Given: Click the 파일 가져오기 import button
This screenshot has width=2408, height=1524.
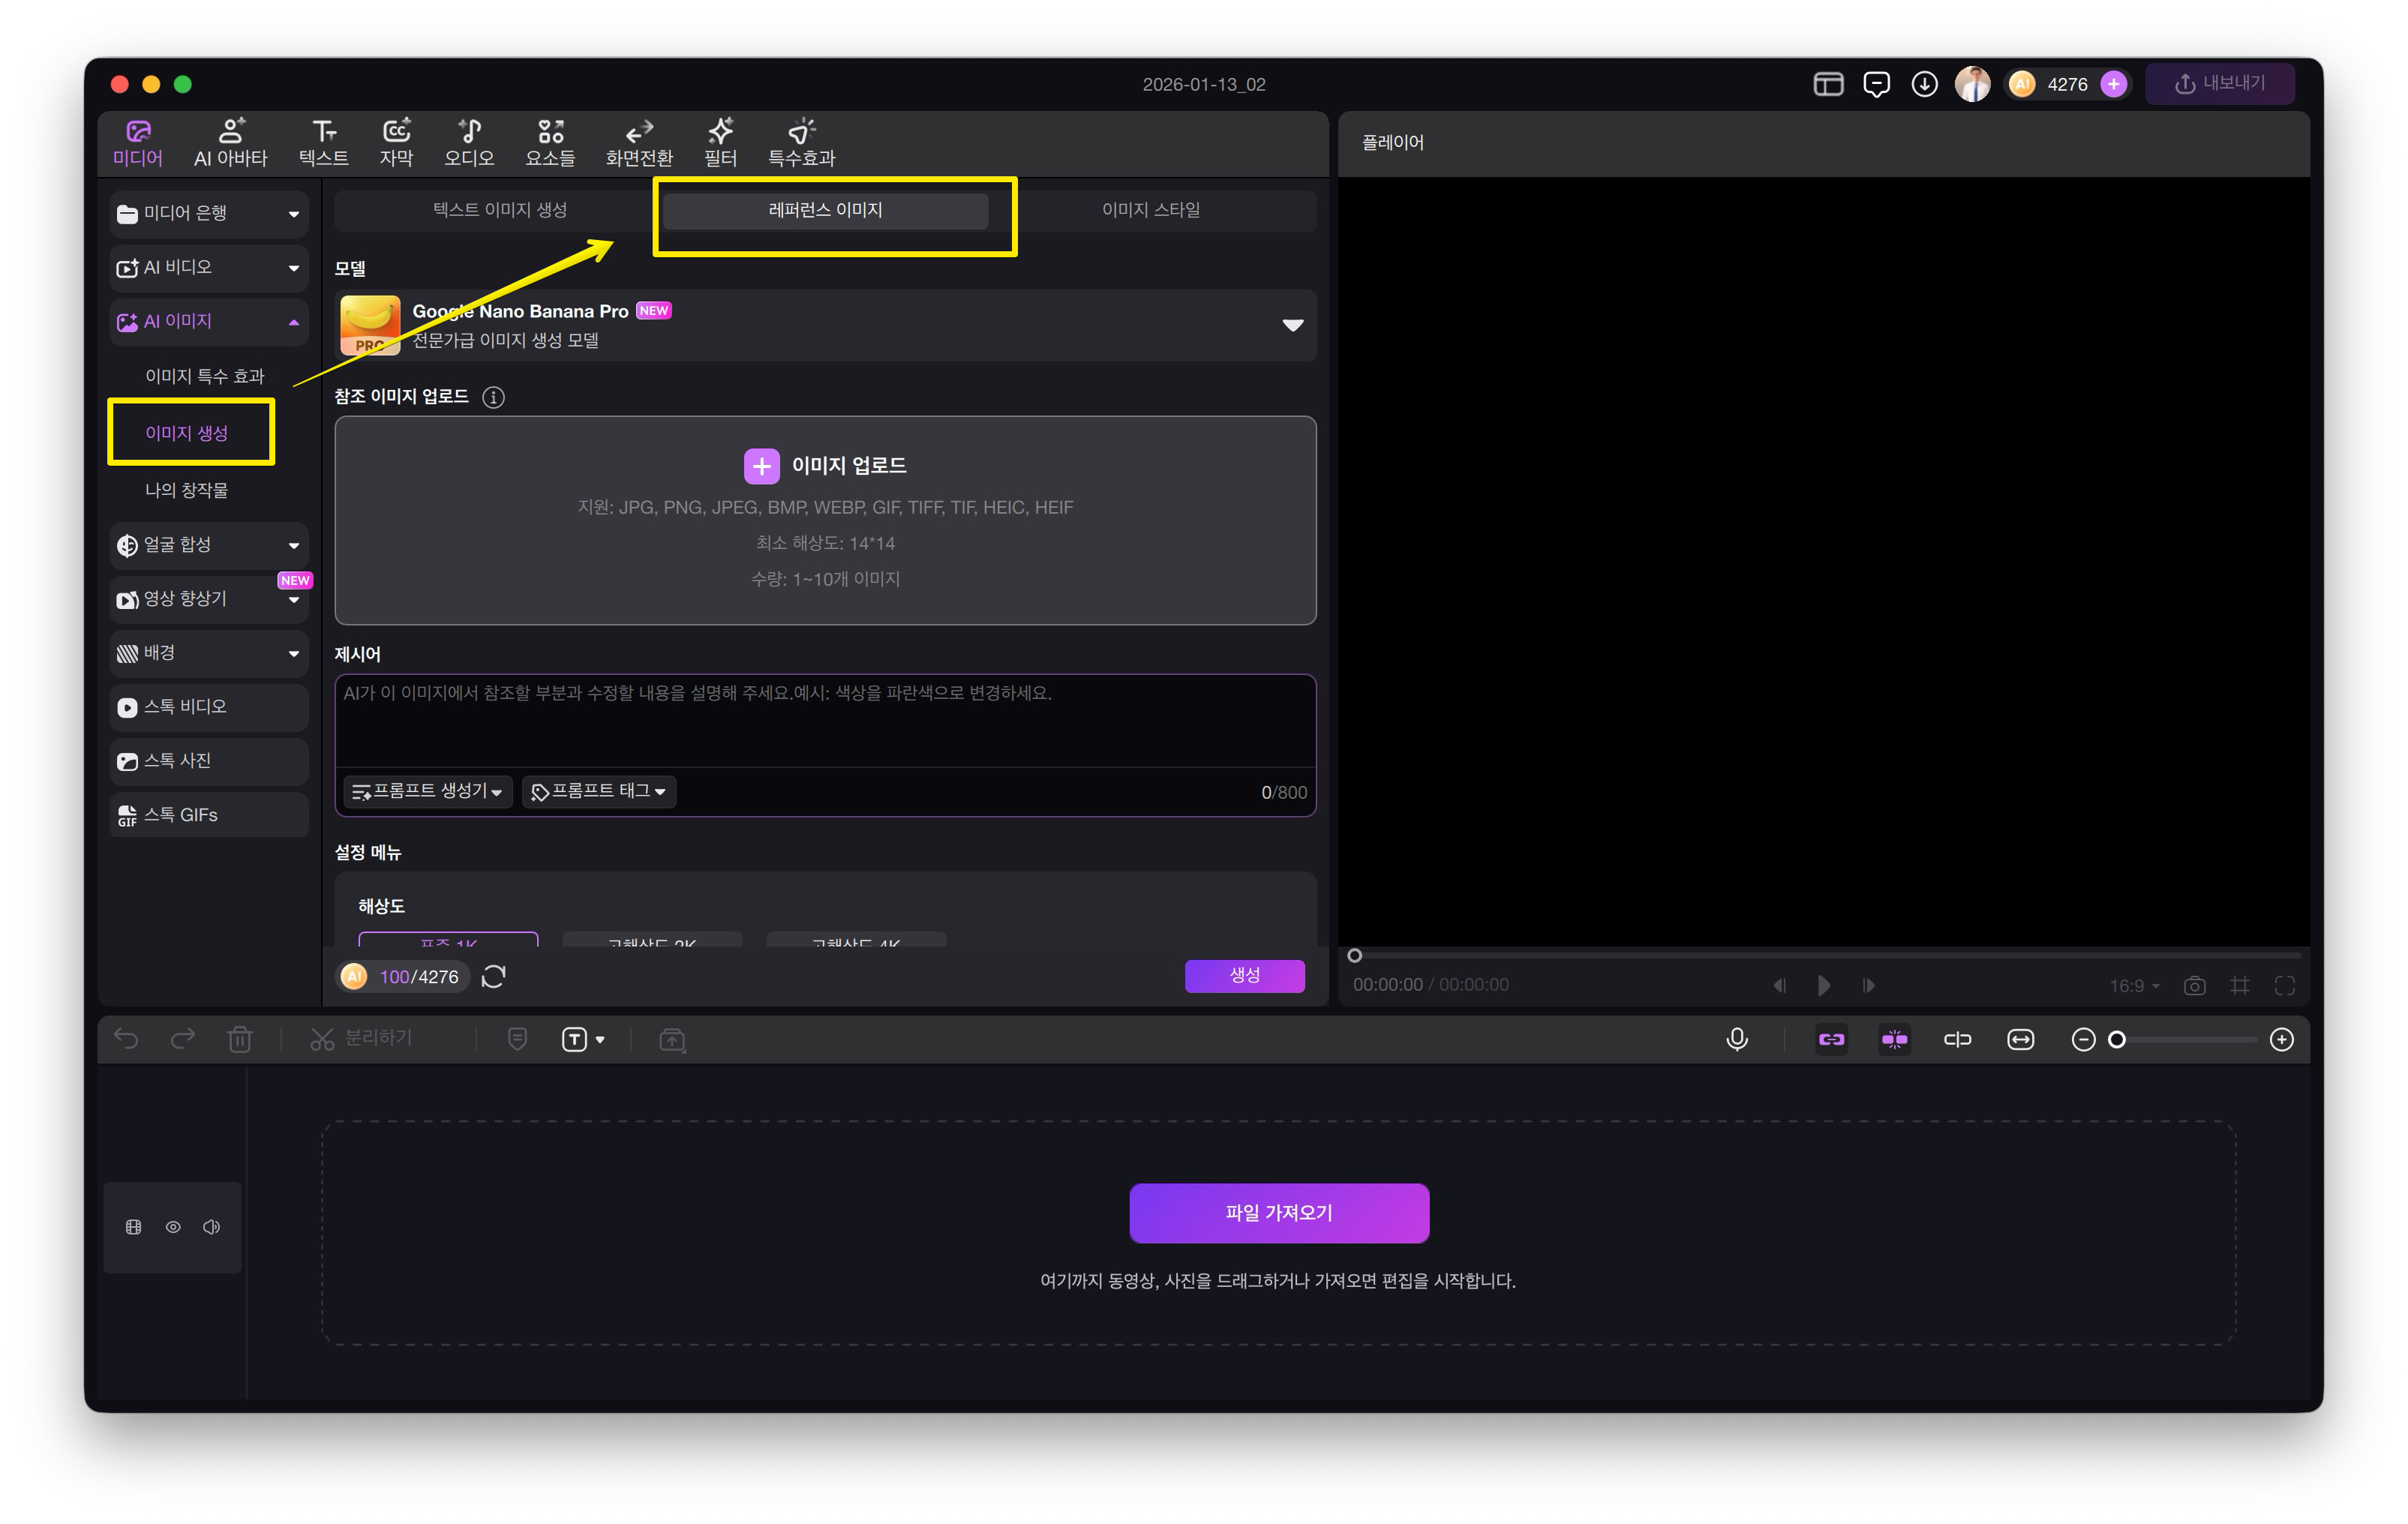Looking at the screenshot, I should tap(1279, 1213).
